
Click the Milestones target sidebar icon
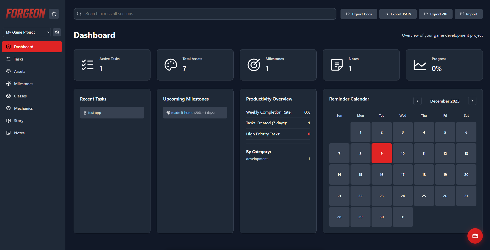[x=8, y=84]
